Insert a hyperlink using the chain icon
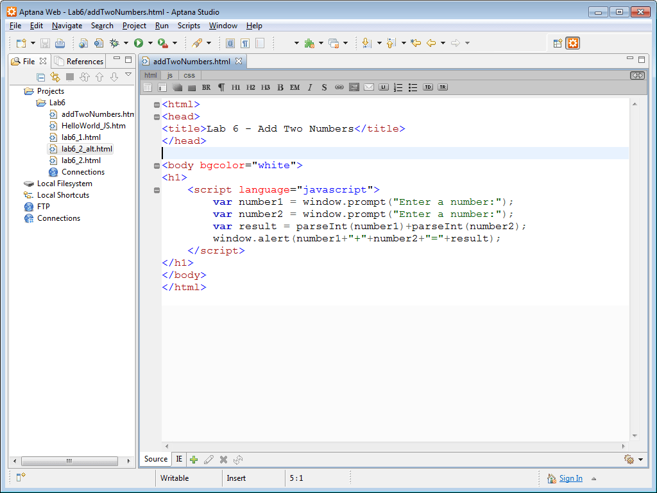Viewport: 657px width, 493px height. [x=340, y=87]
